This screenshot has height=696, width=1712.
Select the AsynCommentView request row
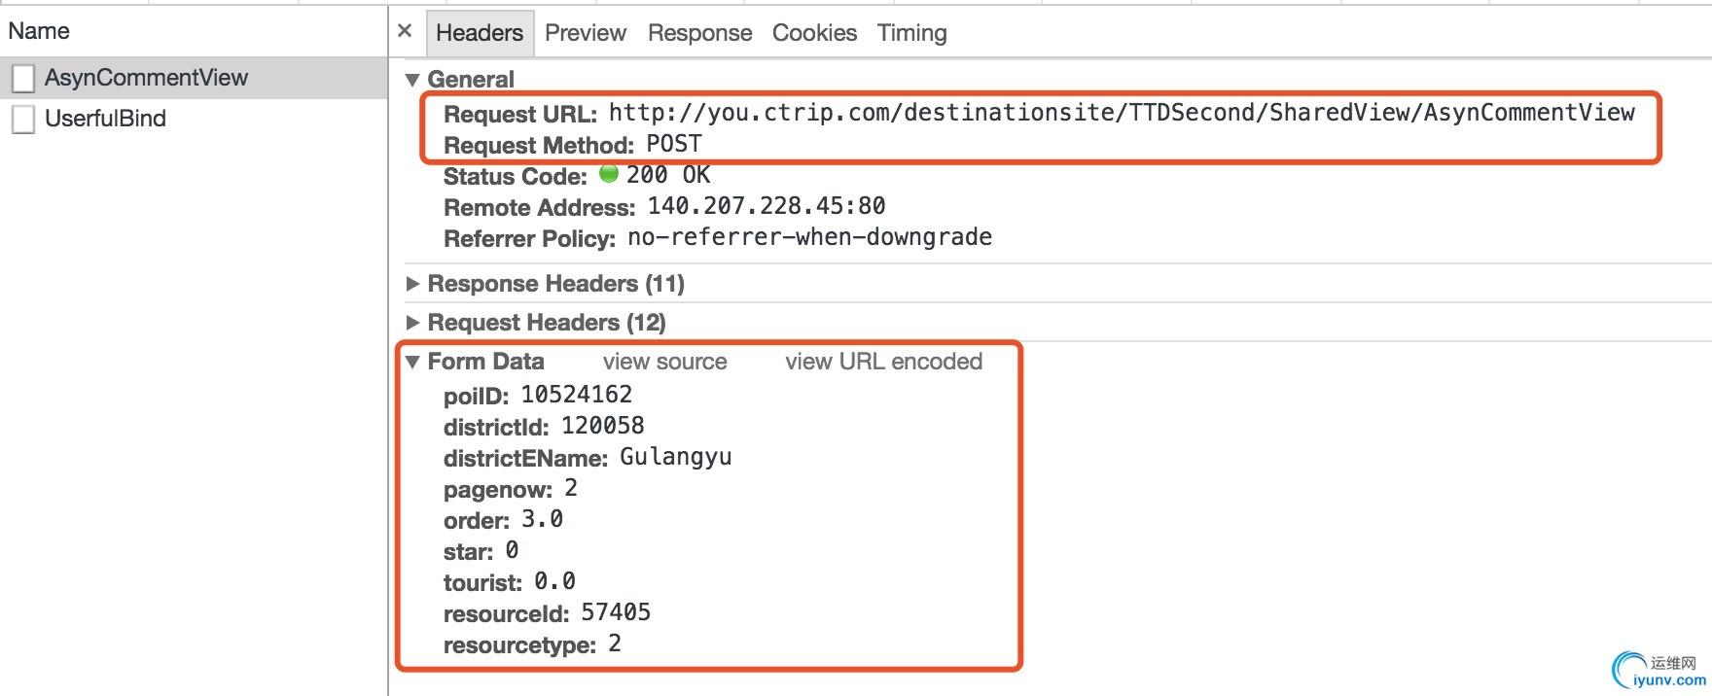coord(146,78)
